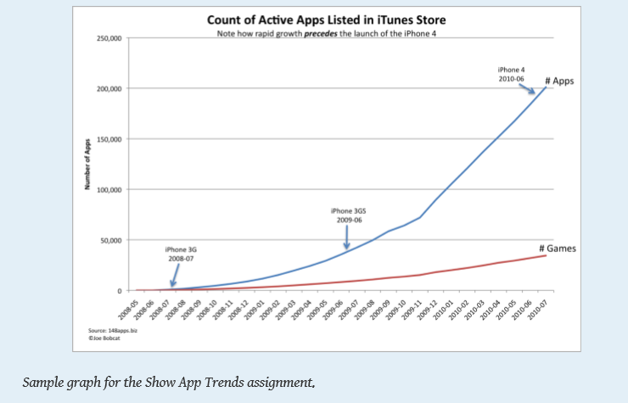The height and width of the screenshot is (403, 628).
Task: Click the '2008-05' x-axis label
Action: (x=128, y=310)
